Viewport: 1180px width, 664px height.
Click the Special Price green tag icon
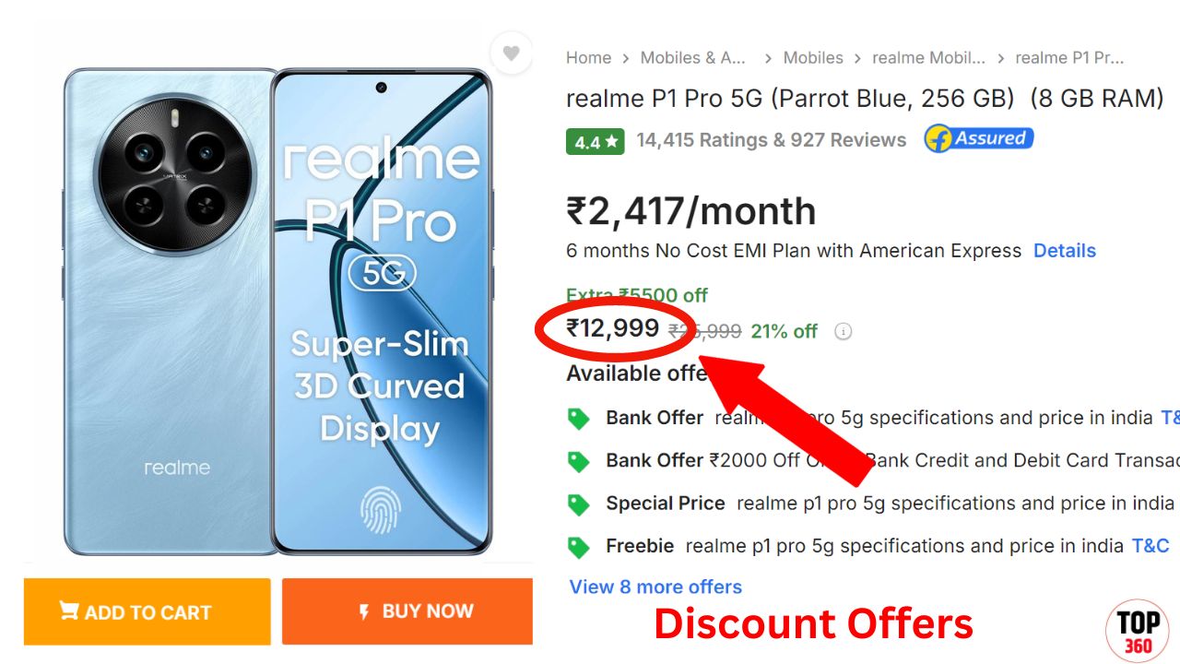coord(578,504)
